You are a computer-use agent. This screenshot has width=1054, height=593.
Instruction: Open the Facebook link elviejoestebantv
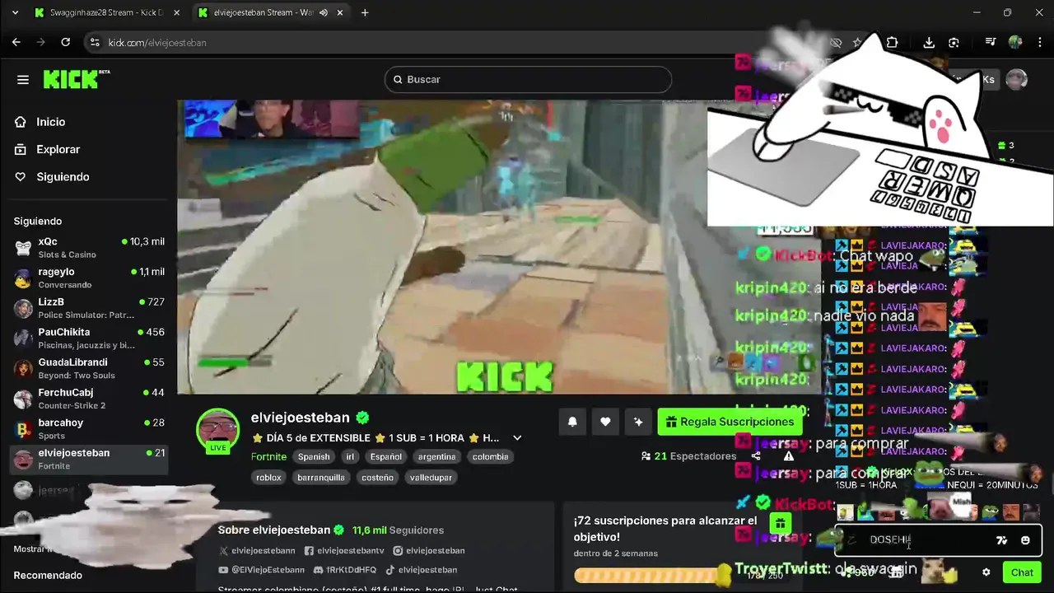point(344,550)
